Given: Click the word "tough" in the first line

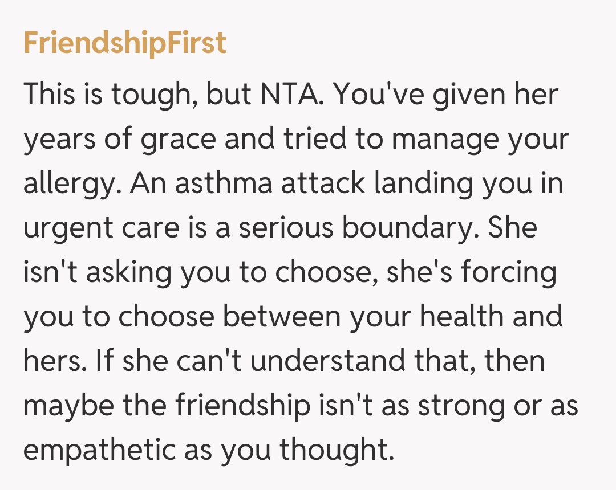Looking at the screenshot, I should pos(151,95).
